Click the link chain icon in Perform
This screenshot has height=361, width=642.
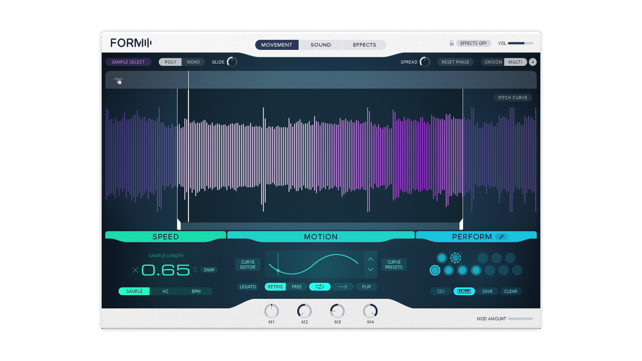pos(441,291)
